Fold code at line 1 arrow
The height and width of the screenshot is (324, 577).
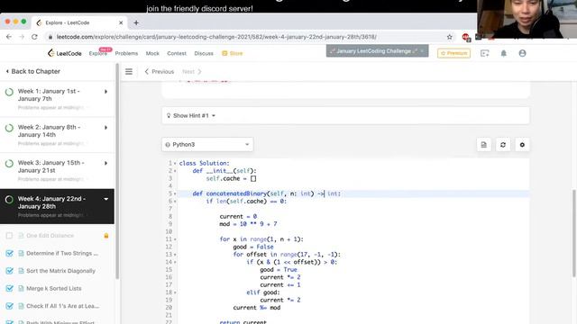click(175, 163)
